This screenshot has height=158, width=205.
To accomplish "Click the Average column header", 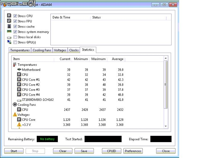I will coord(116,59).
